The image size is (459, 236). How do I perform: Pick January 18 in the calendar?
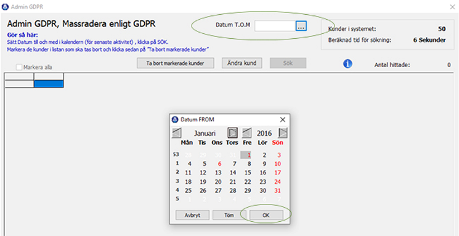[x=189, y=182]
